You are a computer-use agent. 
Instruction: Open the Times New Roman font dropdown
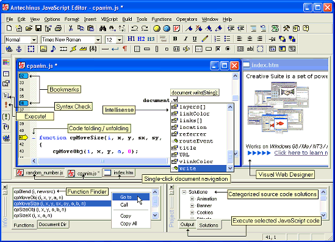(98, 40)
